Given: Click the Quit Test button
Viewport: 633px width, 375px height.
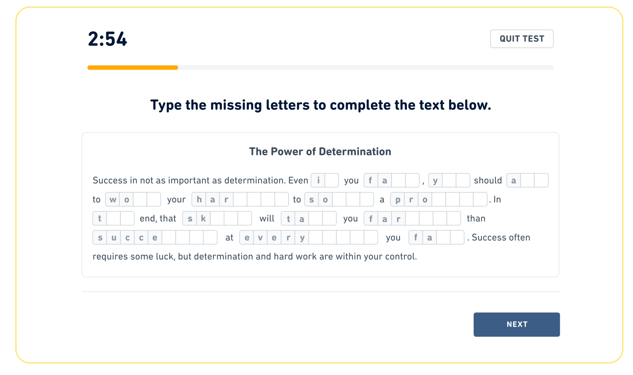Looking at the screenshot, I should coord(521,39).
